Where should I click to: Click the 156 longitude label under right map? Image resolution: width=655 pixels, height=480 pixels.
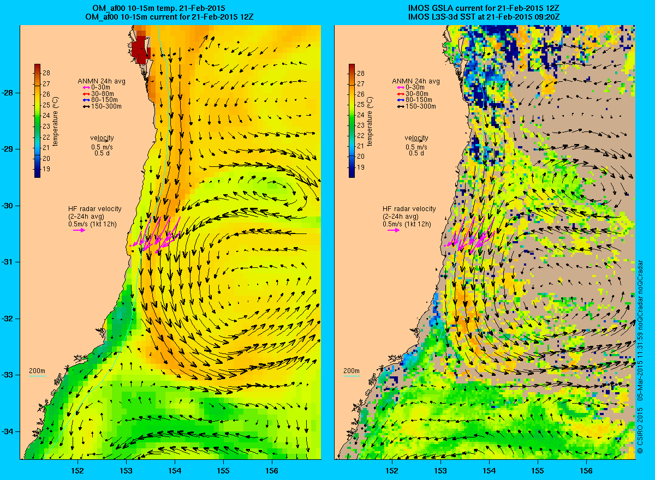[x=586, y=470]
